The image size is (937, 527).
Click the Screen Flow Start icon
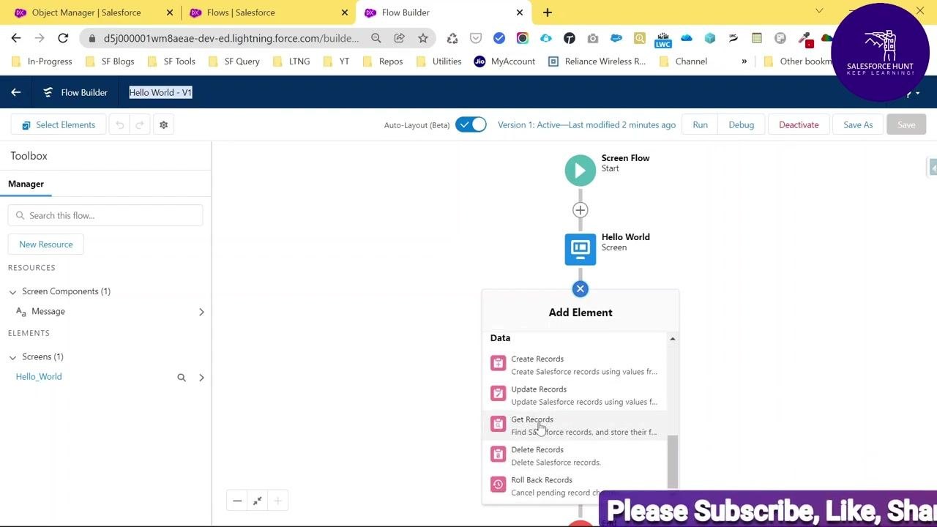(580, 171)
